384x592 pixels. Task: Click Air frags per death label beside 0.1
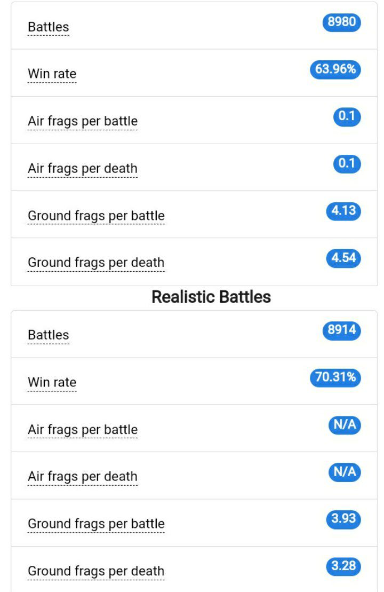click(x=83, y=169)
